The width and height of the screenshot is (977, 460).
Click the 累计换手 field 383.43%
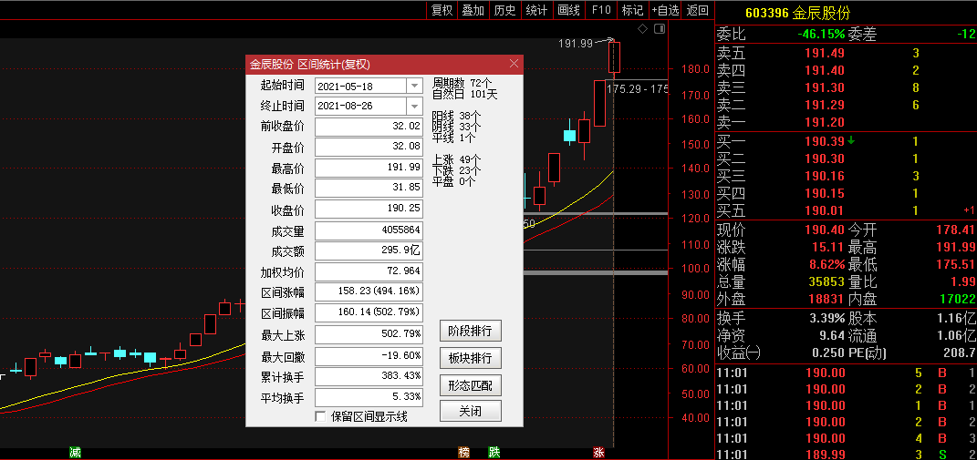[369, 376]
